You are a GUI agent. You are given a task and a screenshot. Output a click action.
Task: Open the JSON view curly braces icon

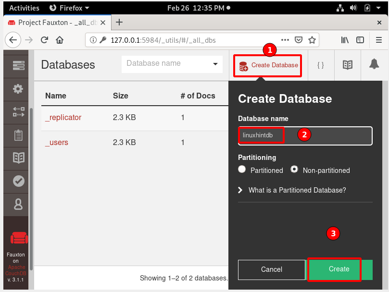pyautogui.click(x=321, y=65)
